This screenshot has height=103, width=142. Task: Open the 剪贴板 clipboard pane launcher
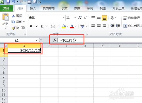pos(25,34)
